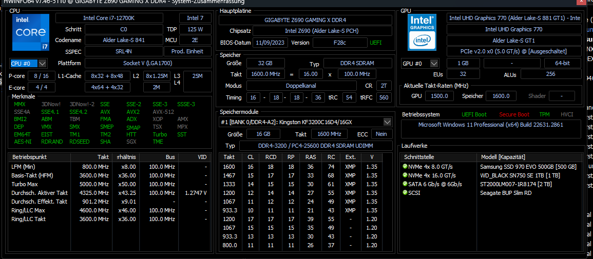Click the BIOS version F28c
Viewport: 593px width, 259px height.
pos(339,43)
